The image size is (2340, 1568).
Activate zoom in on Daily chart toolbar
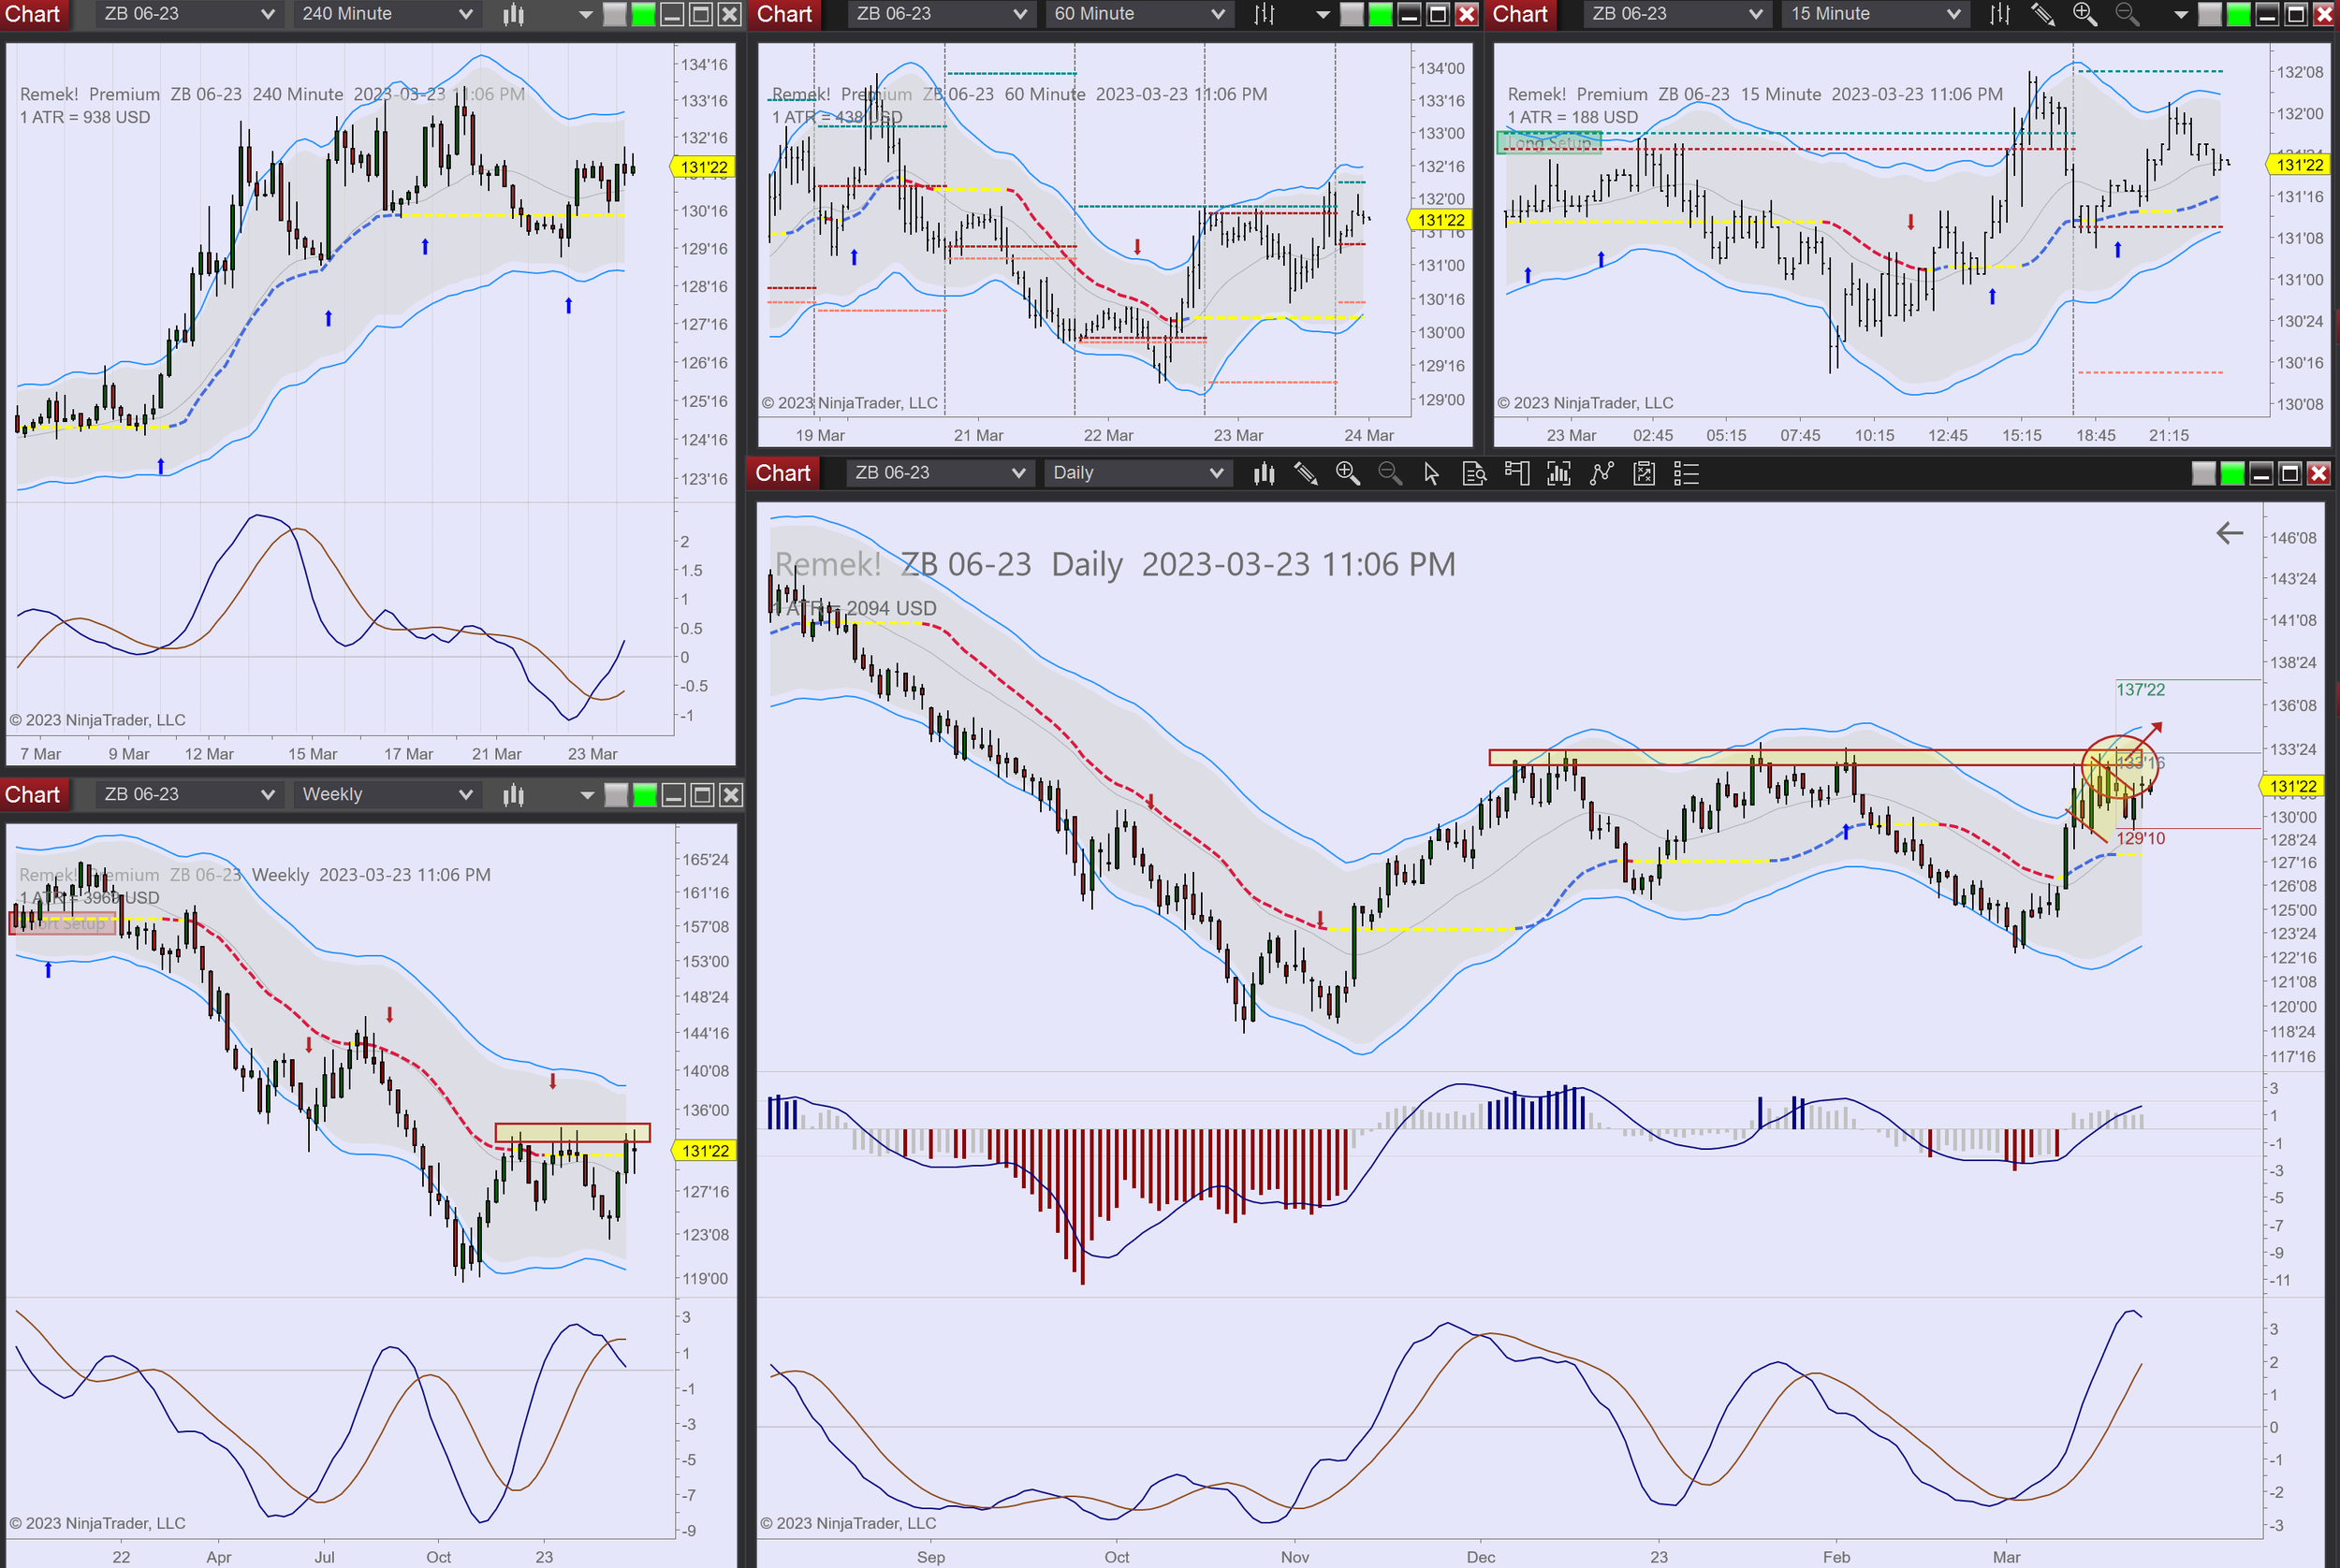1348,473
